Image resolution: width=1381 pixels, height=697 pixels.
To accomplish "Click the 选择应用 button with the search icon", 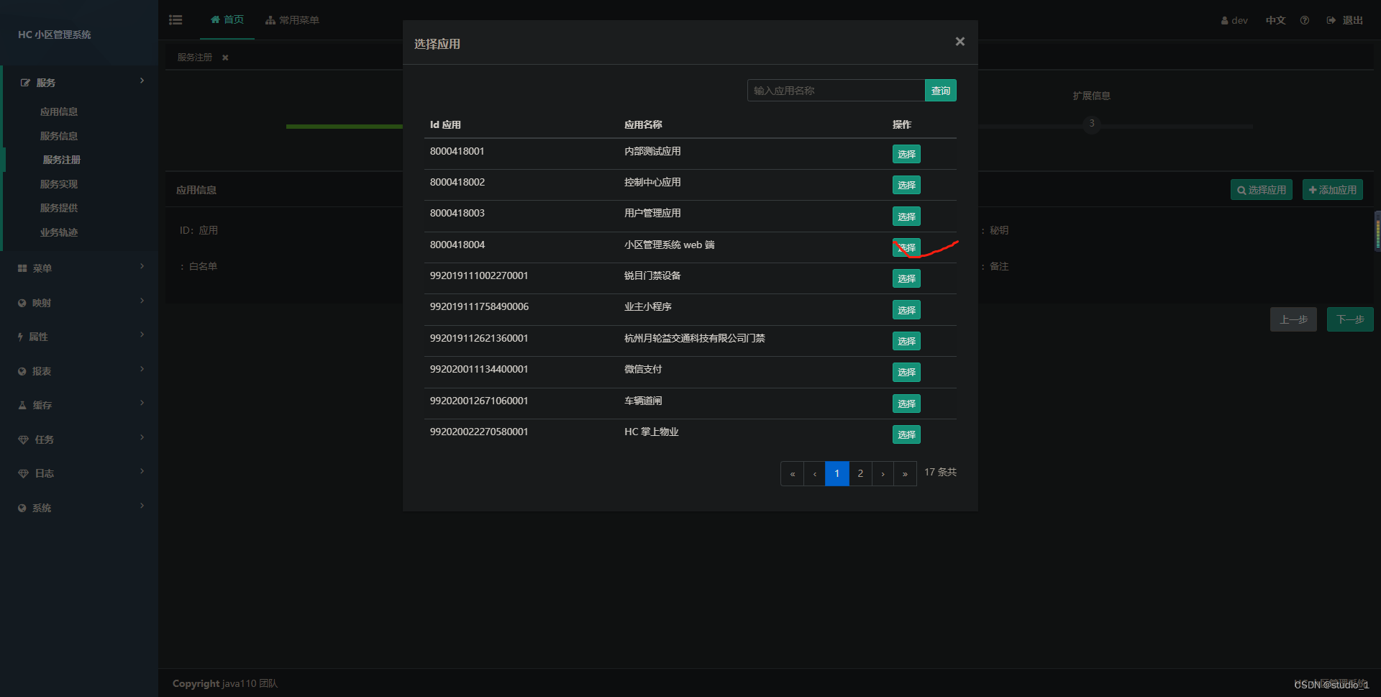I will pyautogui.click(x=1261, y=190).
